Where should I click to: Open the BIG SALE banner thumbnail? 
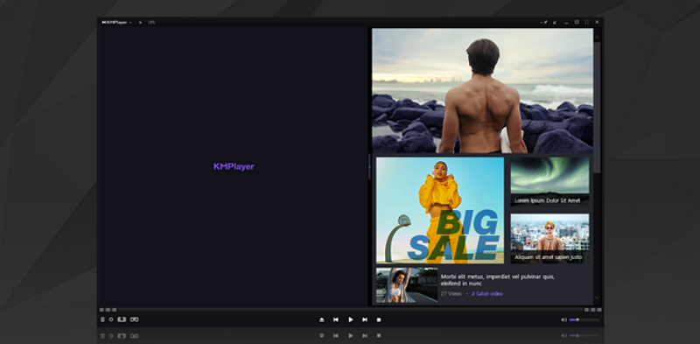point(440,210)
